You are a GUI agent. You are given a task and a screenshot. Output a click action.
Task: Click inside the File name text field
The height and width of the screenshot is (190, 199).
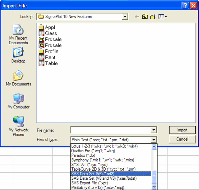click(110, 130)
